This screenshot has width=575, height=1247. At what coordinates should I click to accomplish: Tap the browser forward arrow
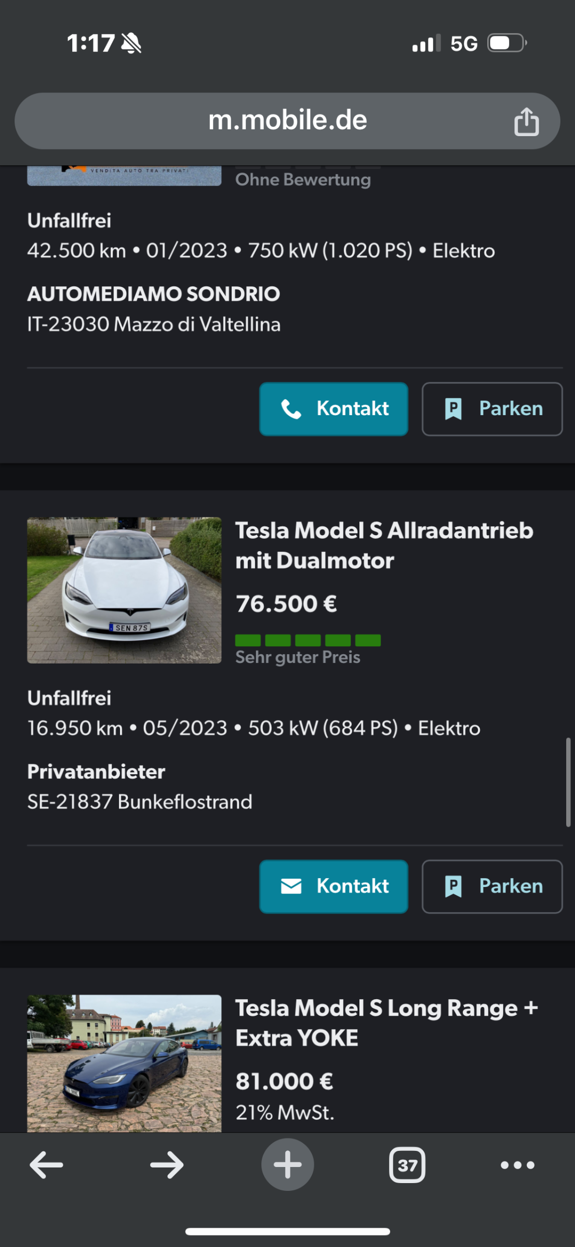[167, 1165]
